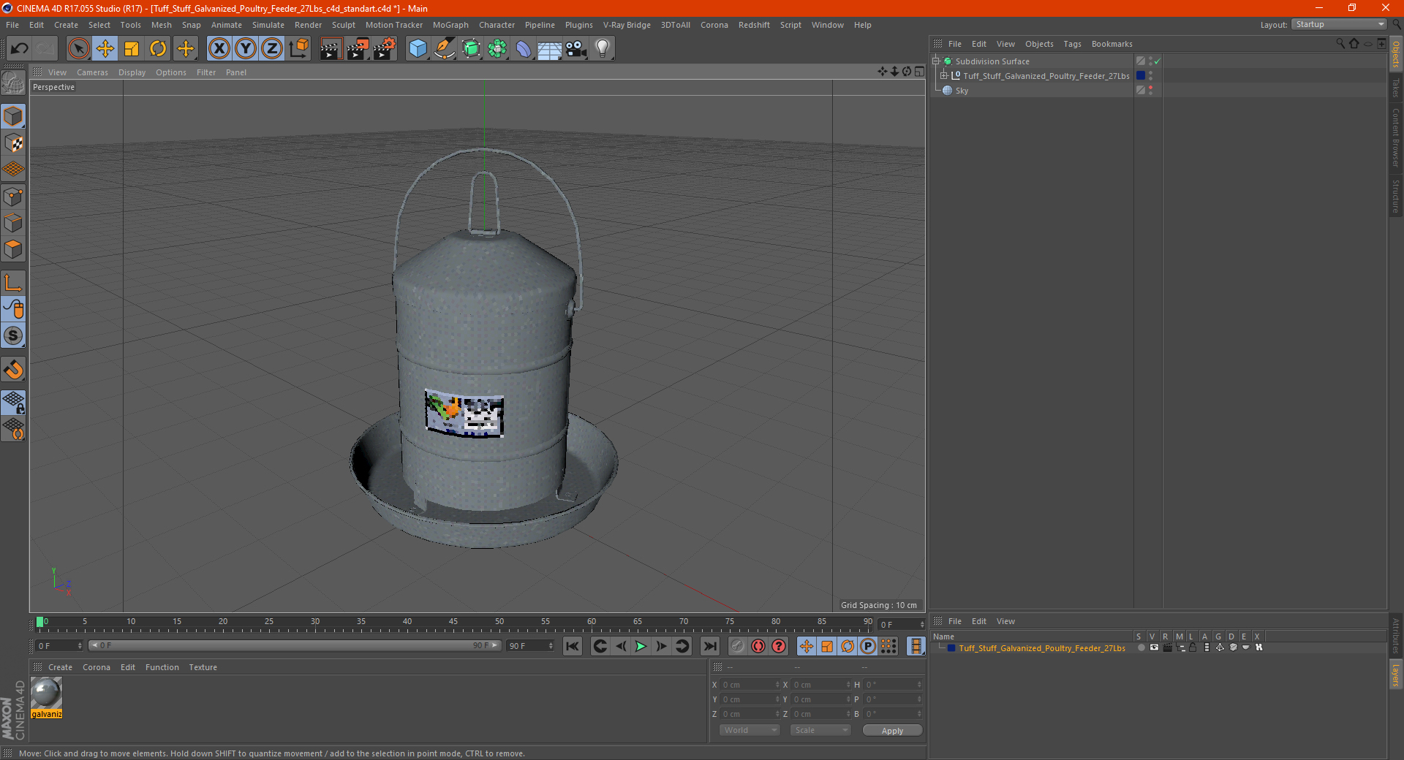Switch to Content Browser side tab
1404x760 pixels.
1396,137
